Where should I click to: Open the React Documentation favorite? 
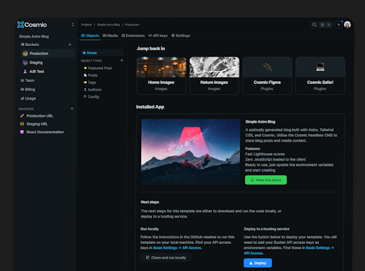click(x=42, y=132)
